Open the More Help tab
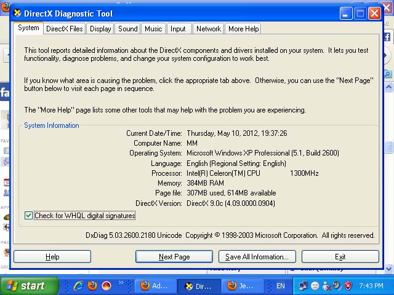The width and height of the screenshot is (394, 295). point(243,29)
